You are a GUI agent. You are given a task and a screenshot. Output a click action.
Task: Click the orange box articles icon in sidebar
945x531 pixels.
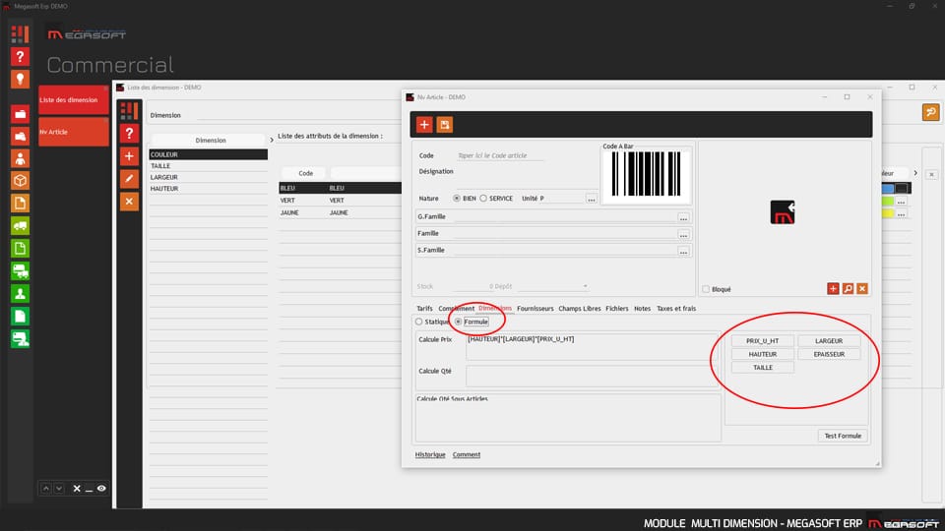tap(20, 181)
